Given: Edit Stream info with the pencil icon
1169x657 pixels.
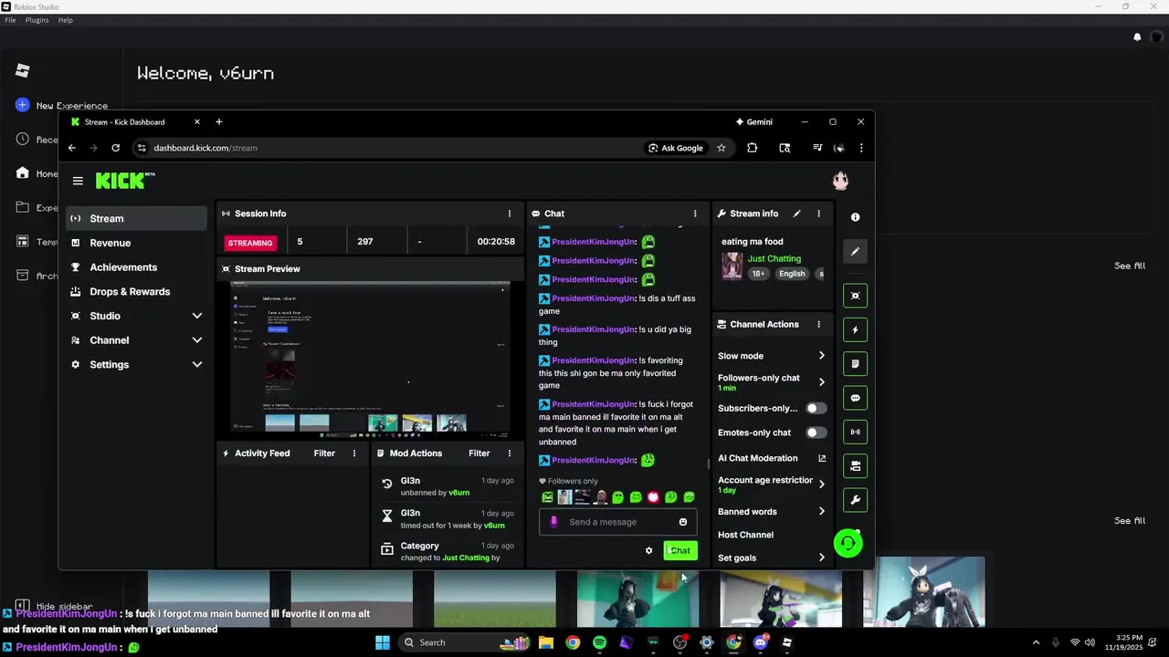Looking at the screenshot, I should click(x=796, y=214).
